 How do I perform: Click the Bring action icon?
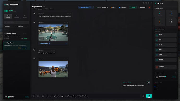[157, 50]
